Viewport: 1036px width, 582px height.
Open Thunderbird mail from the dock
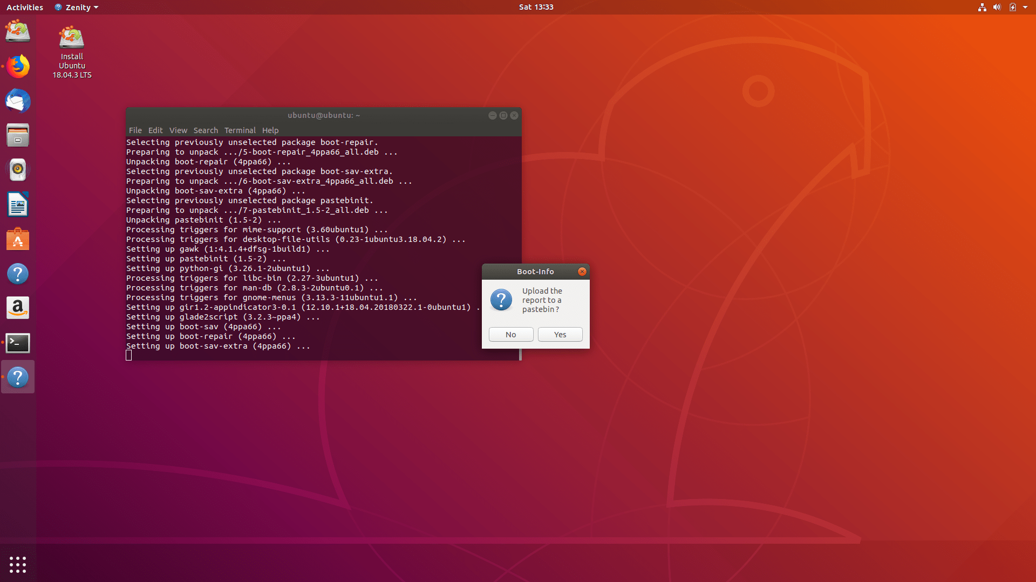coord(18,101)
